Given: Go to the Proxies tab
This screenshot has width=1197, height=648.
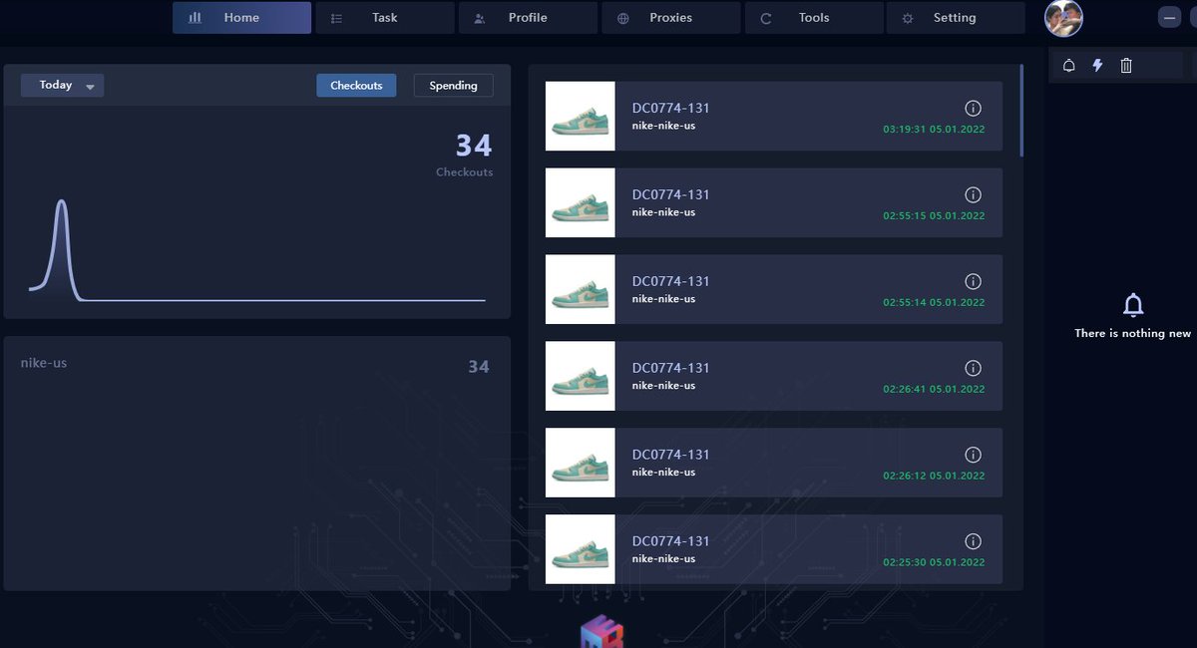Looking at the screenshot, I should tap(670, 18).
